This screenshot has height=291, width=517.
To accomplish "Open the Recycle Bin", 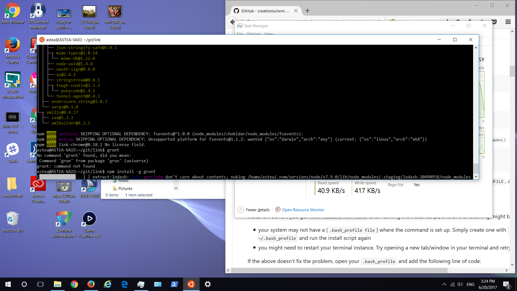I will tap(12, 222).
